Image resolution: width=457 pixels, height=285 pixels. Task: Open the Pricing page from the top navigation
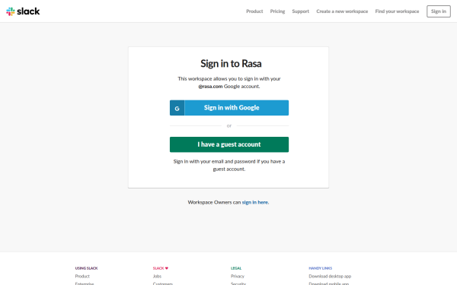277,11
